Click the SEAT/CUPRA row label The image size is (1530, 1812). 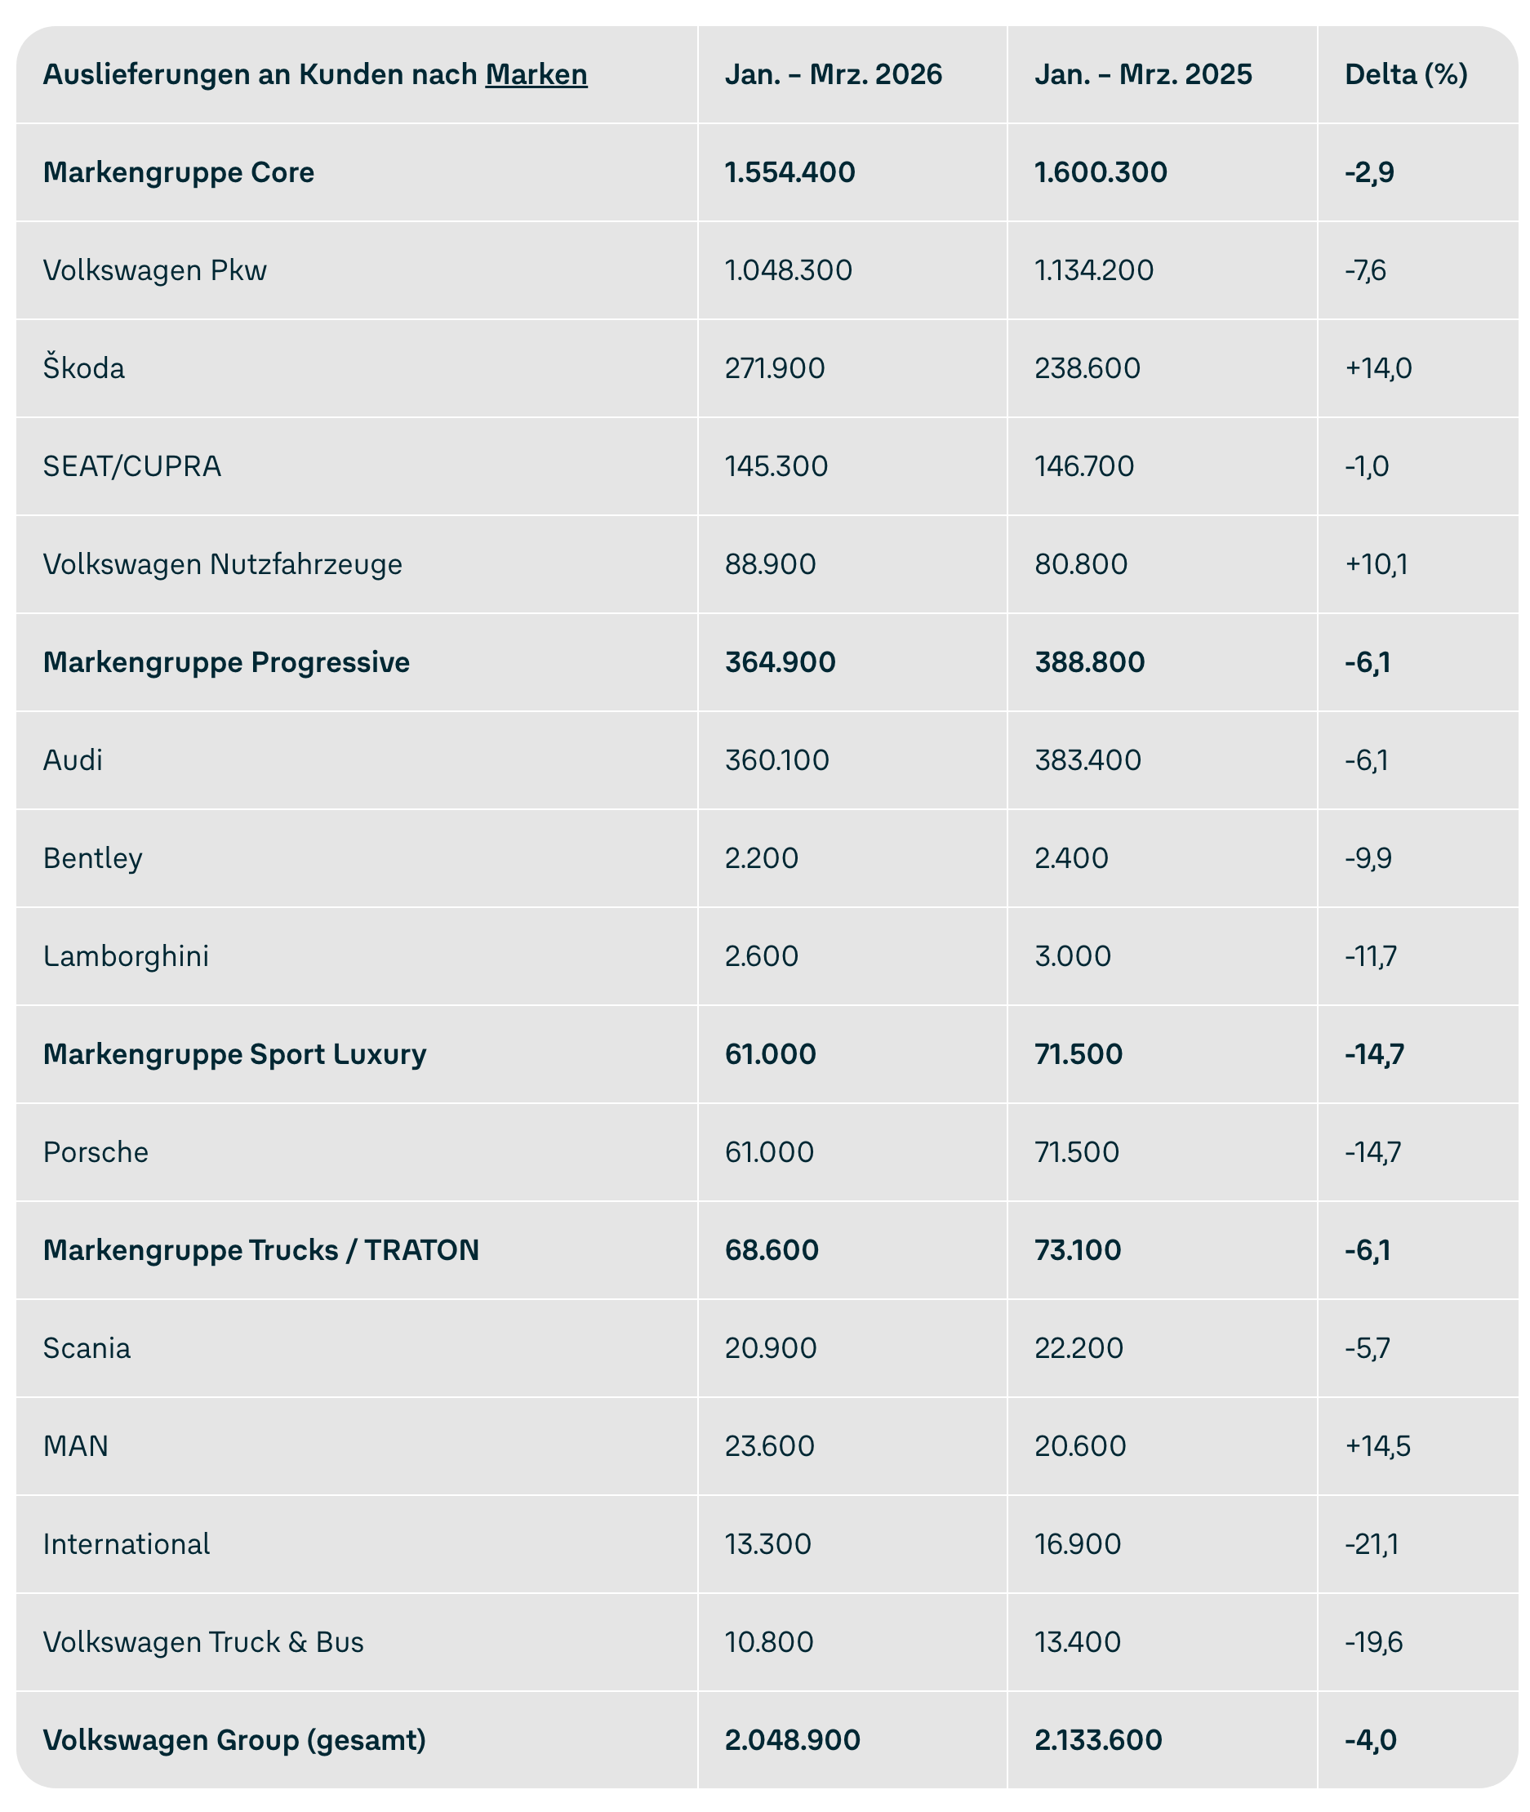[131, 466]
